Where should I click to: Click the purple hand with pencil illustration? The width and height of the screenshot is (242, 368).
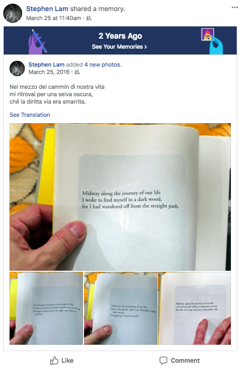point(38,42)
